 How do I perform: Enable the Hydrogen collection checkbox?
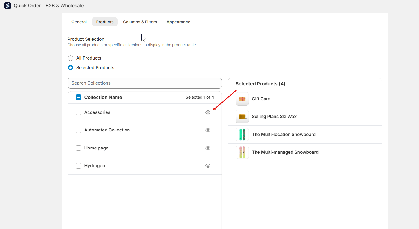[x=79, y=166]
